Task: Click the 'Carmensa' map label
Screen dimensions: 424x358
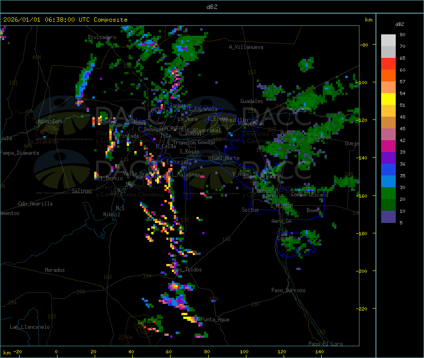Action: 288,238
